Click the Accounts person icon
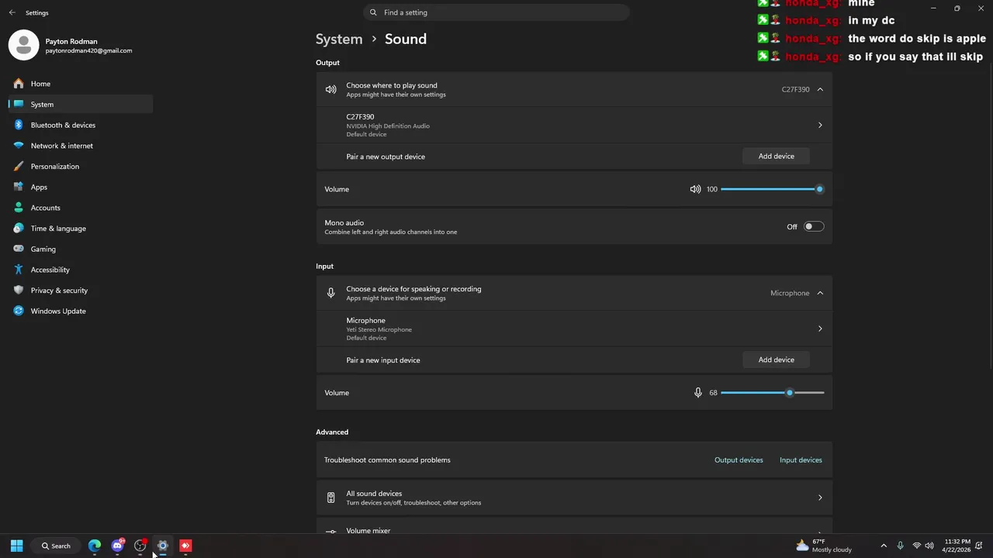 (x=19, y=208)
